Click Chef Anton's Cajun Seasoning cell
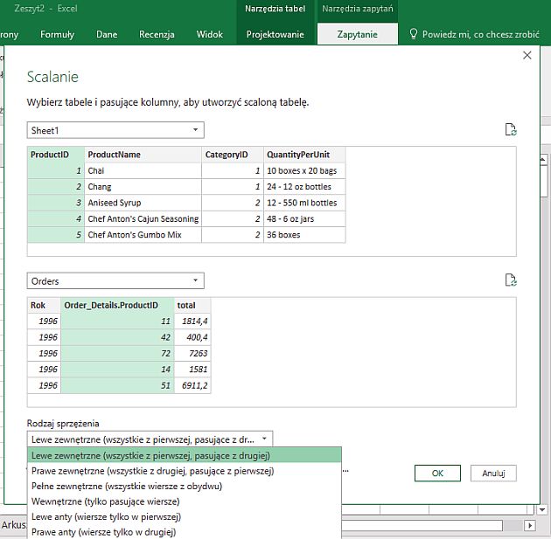The image size is (551, 539). 143,218
